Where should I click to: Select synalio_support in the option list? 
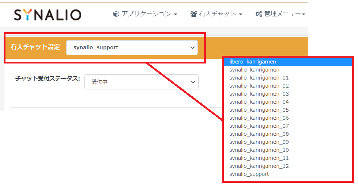click(288, 174)
